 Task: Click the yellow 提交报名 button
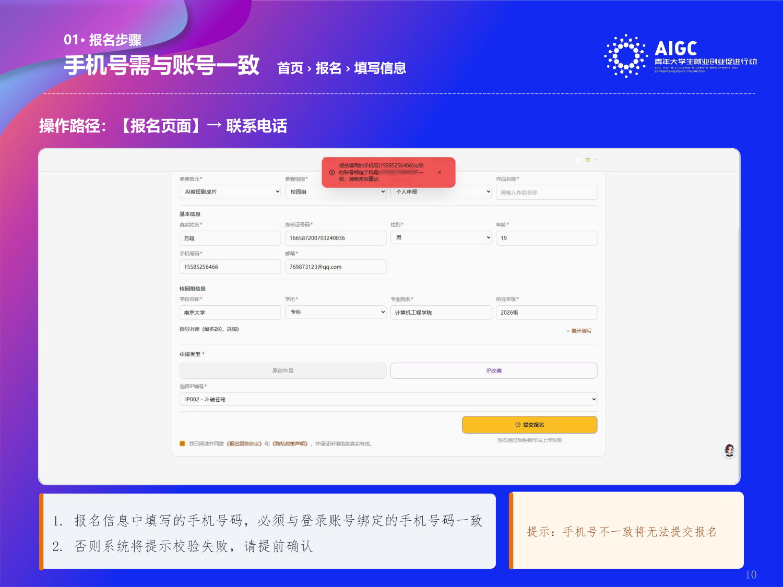529,425
